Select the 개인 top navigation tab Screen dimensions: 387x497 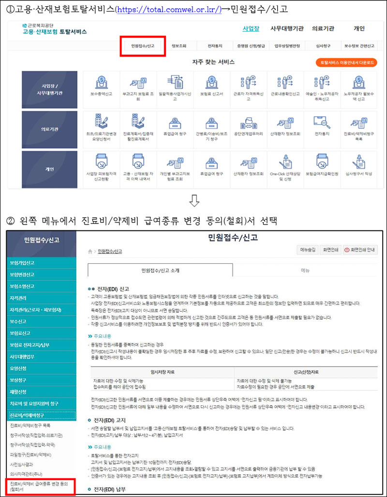[359, 29]
